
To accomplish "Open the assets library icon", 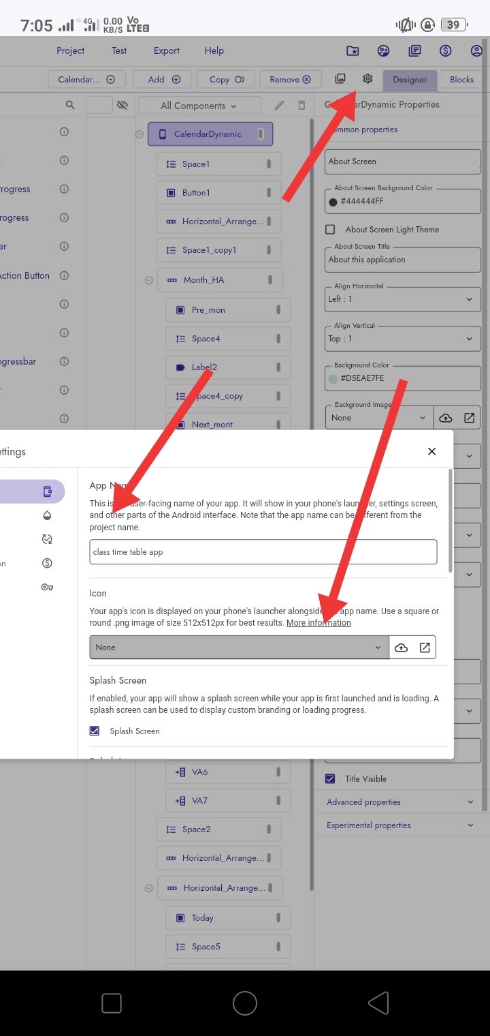I will click(x=341, y=79).
